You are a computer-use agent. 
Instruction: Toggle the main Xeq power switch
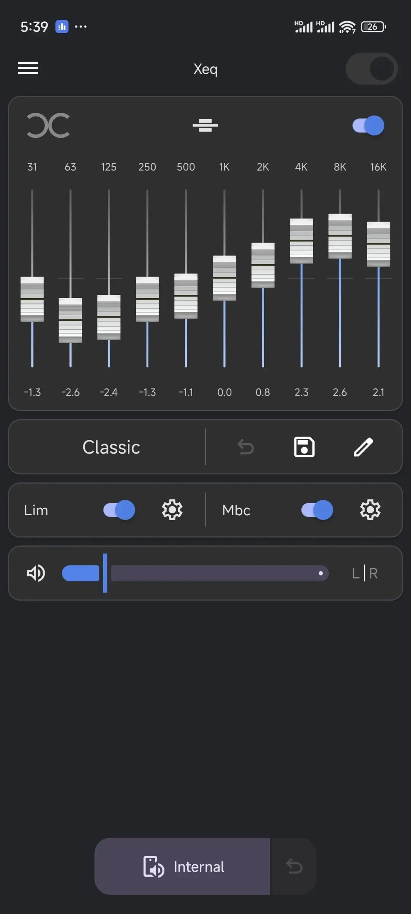(x=371, y=69)
